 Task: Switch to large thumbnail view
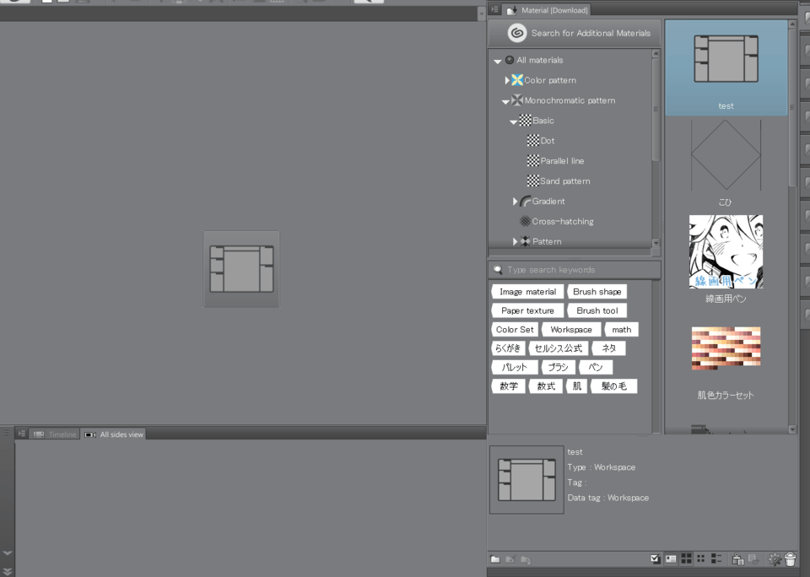686,558
